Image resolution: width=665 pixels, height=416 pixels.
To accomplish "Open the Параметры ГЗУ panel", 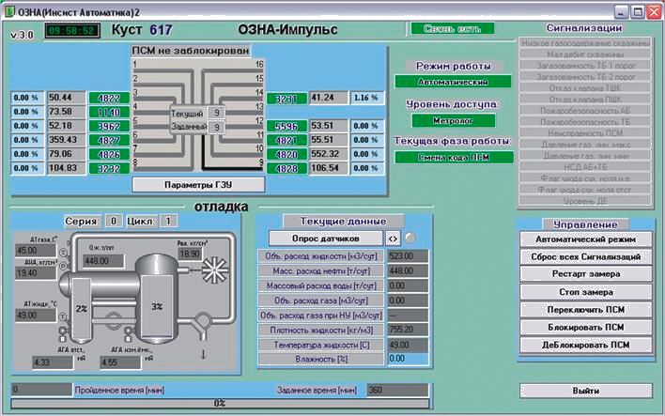I will click(x=196, y=184).
